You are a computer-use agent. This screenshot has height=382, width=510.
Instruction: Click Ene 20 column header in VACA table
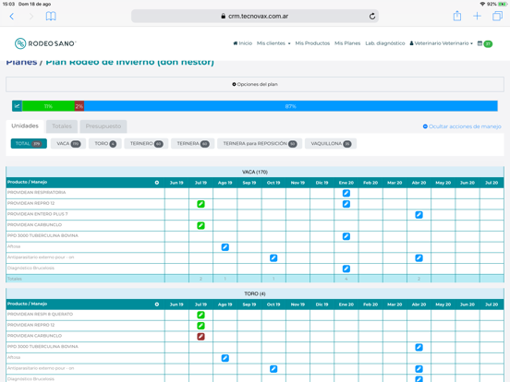click(x=346, y=183)
